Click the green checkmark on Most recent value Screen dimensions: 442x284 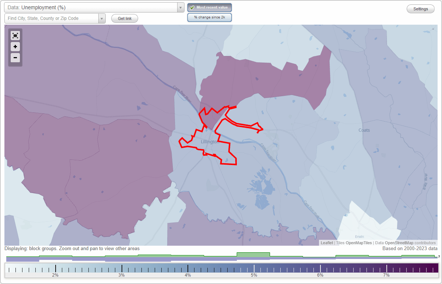point(192,7)
